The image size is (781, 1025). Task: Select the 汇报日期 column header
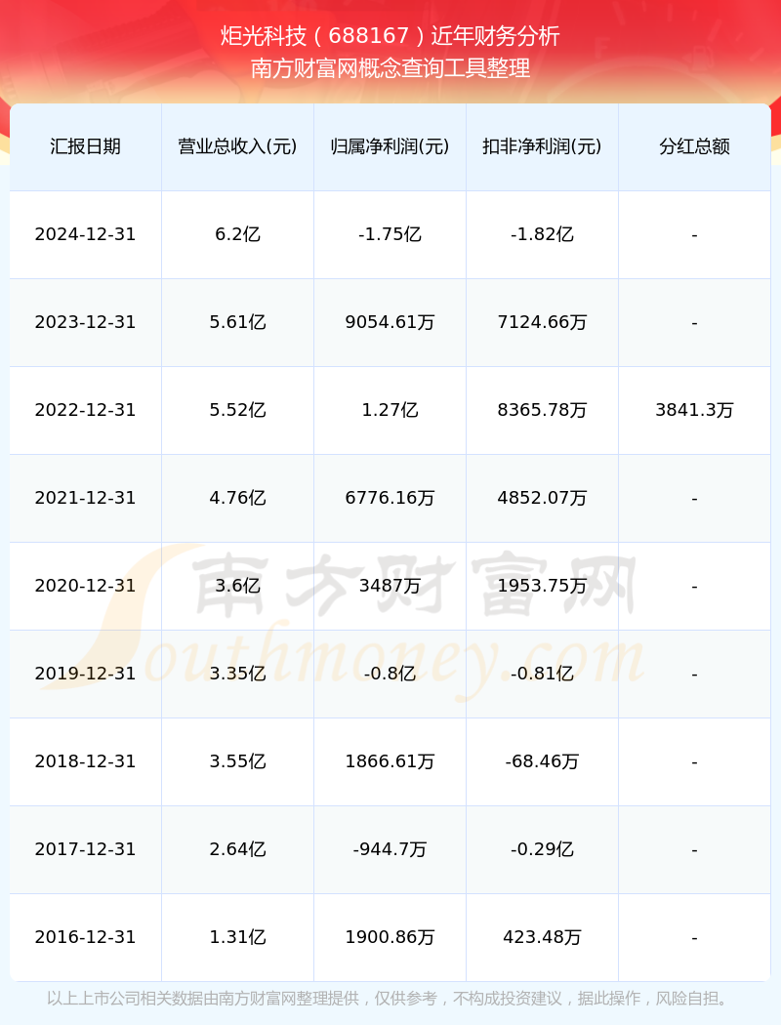click(x=85, y=146)
